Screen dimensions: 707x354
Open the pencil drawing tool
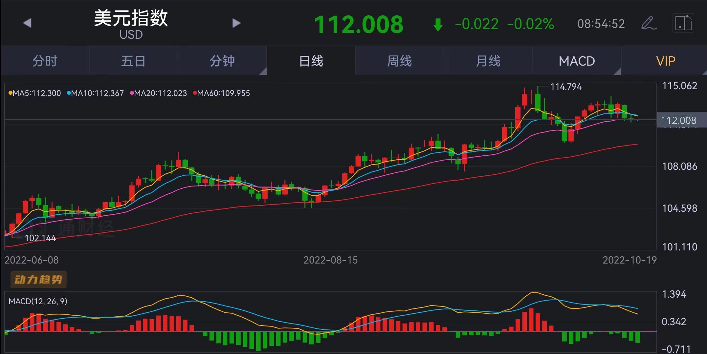[649, 23]
